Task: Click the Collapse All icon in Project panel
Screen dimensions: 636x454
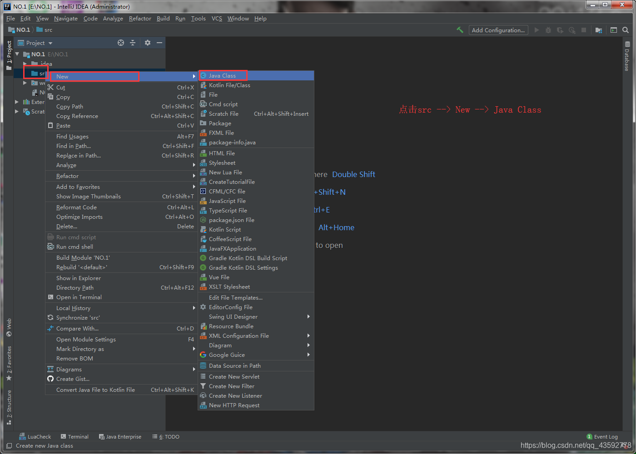Action: tap(133, 43)
